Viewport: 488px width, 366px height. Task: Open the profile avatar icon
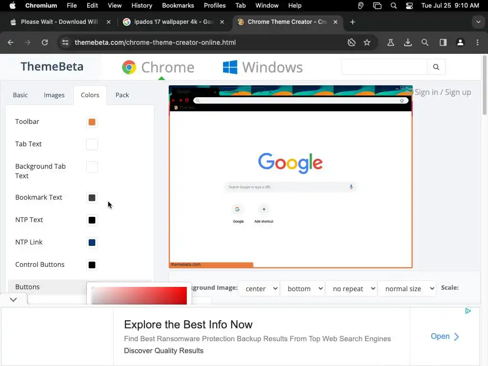click(460, 42)
